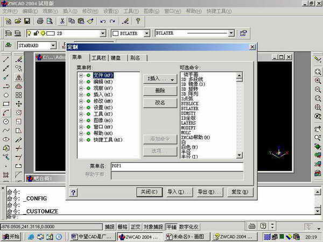Click the 关闭(C) button

(x=148, y=192)
